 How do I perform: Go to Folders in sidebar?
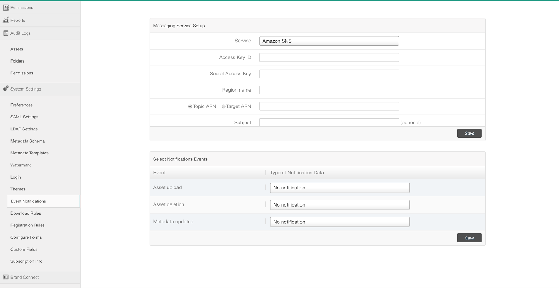click(x=17, y=61)
